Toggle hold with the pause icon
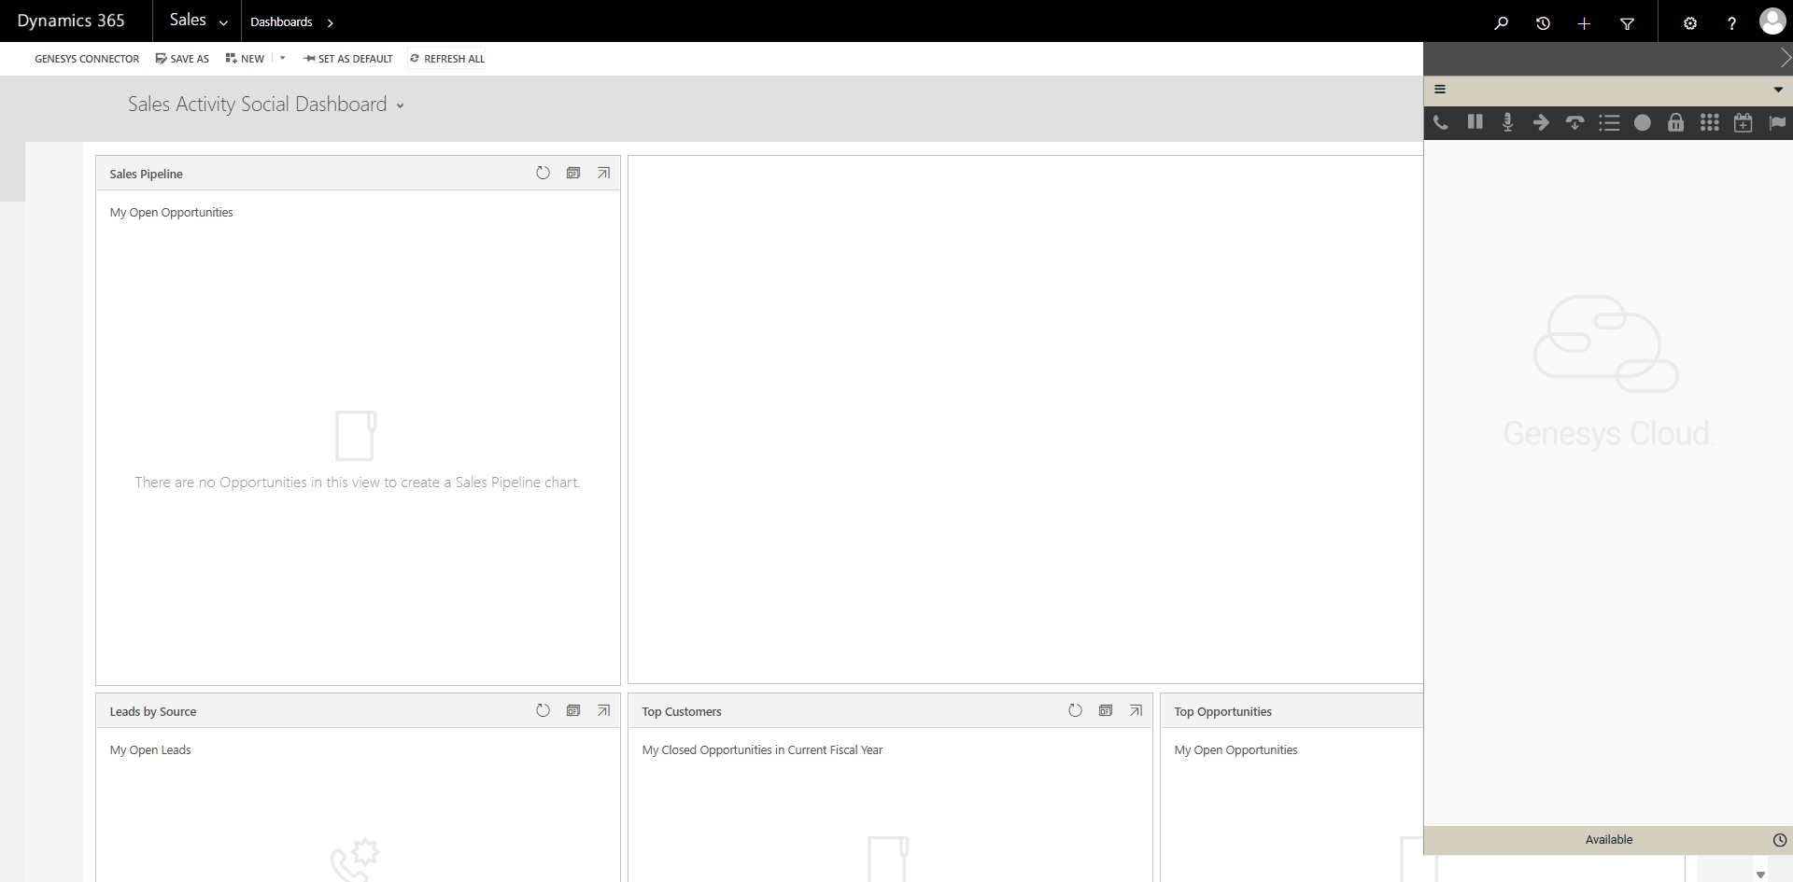This screenshot has height=882, width=1793. click(x=1475, y=122)
